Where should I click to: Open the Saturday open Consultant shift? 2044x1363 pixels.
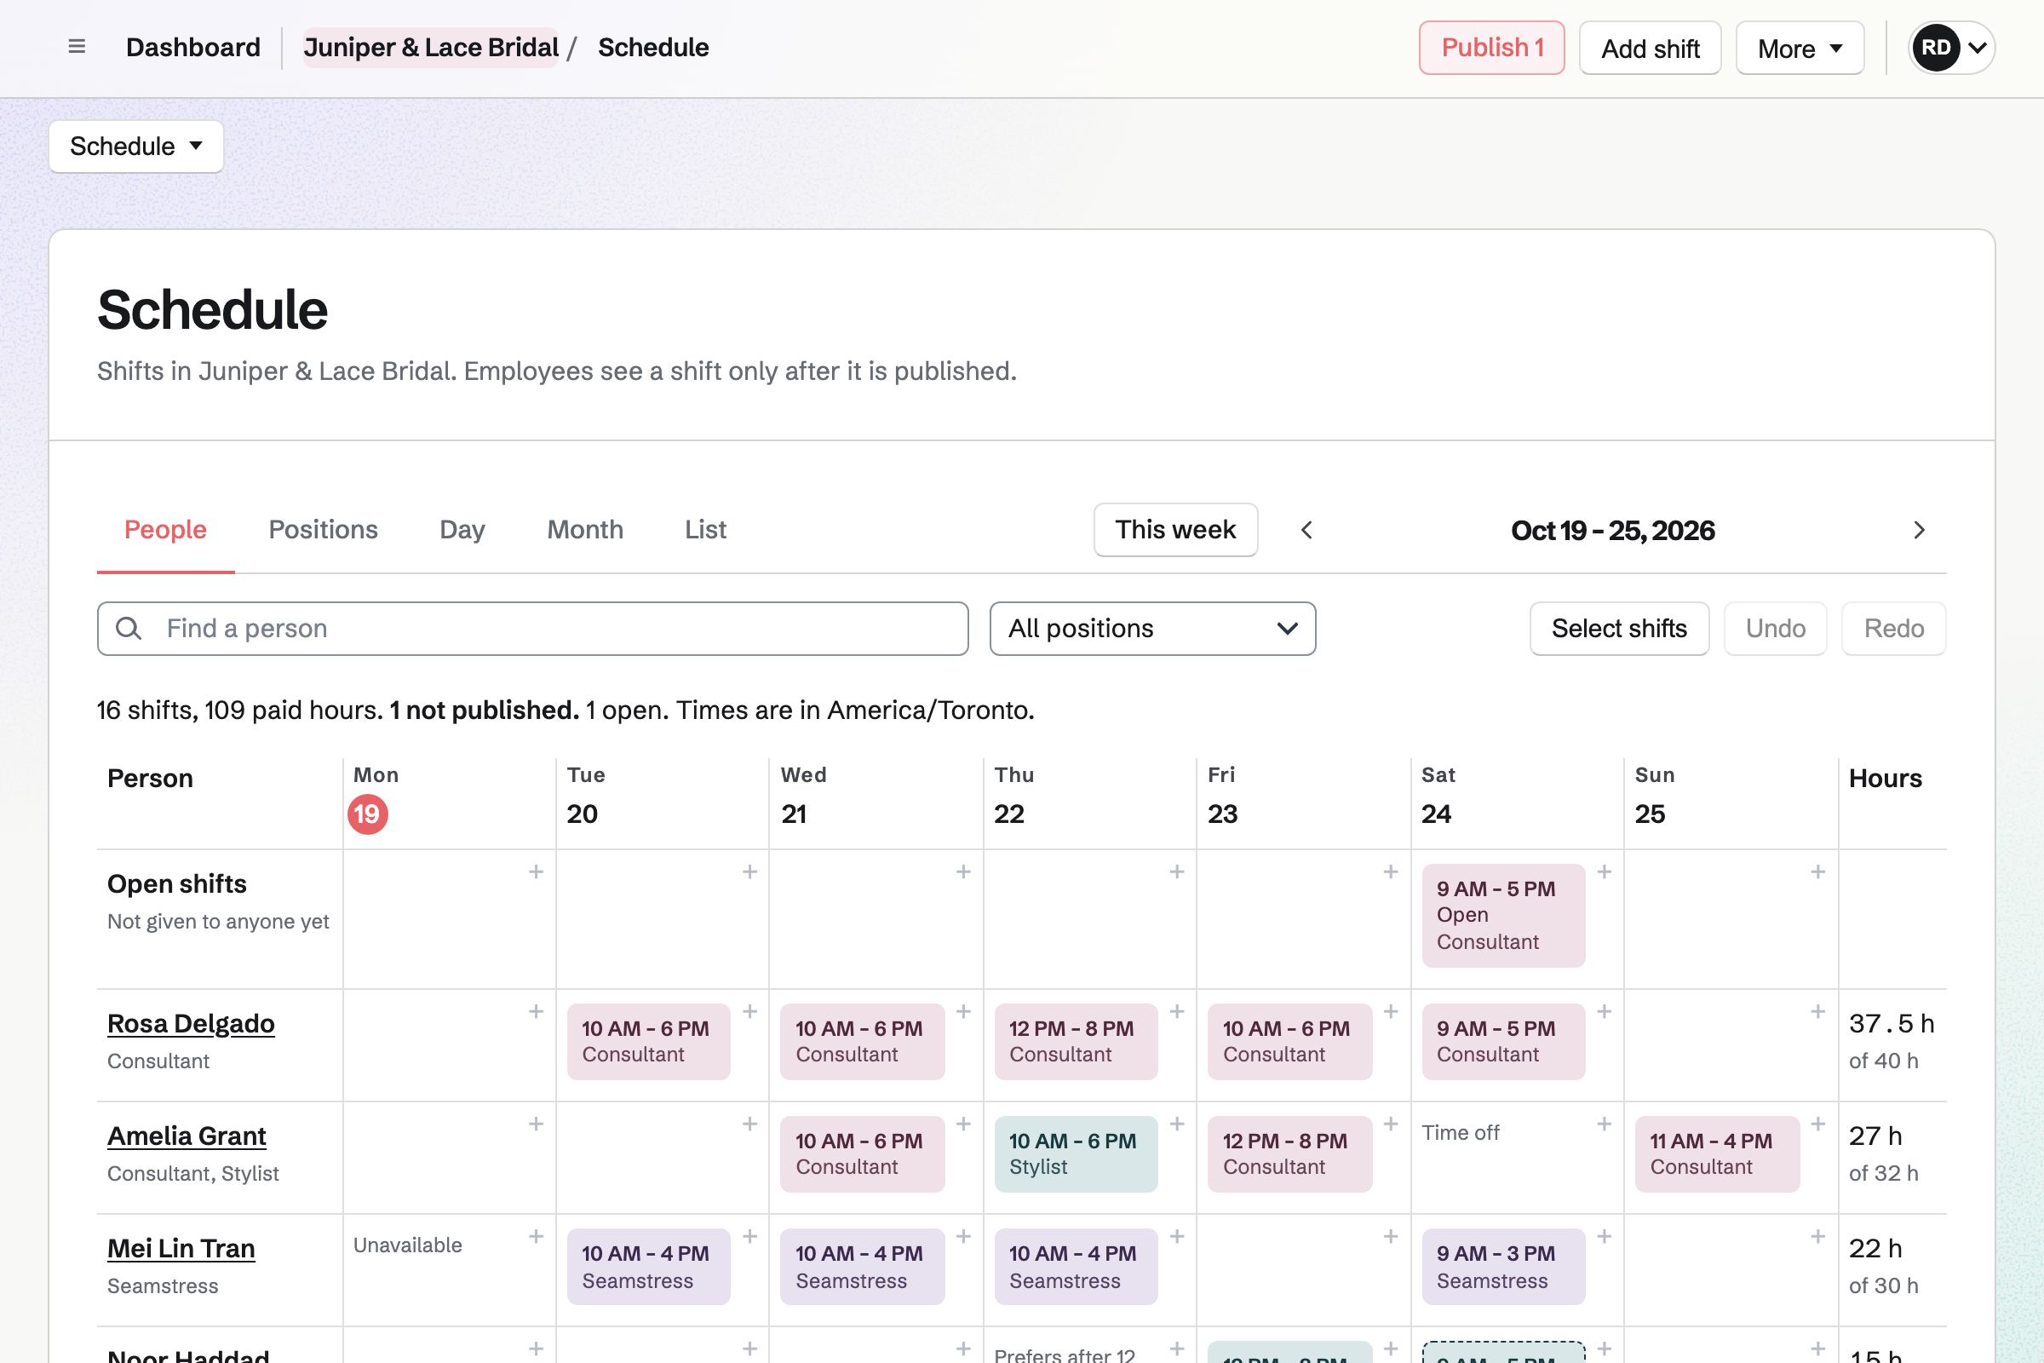[x=1503, y=915]
